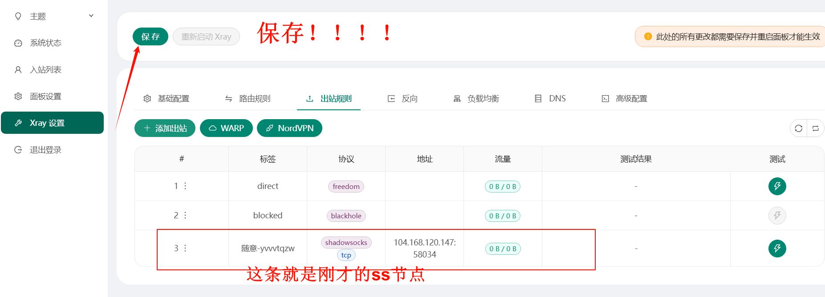Expand the 主题 theme menu

tap(54, 16)
